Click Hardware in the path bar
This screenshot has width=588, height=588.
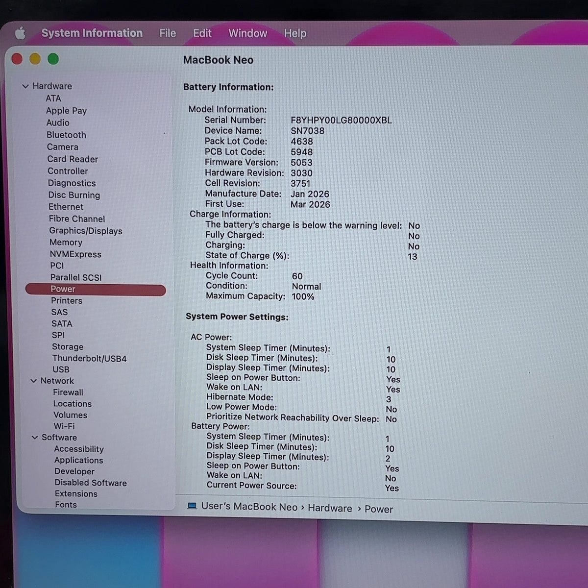point(330,508)
